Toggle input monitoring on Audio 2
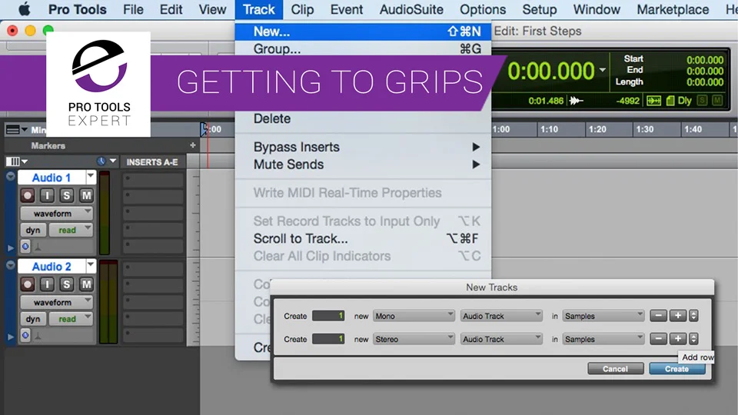 point(47,284)
